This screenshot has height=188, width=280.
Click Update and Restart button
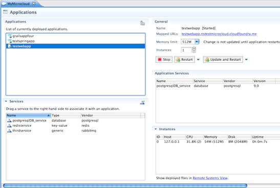coord(223,60)
